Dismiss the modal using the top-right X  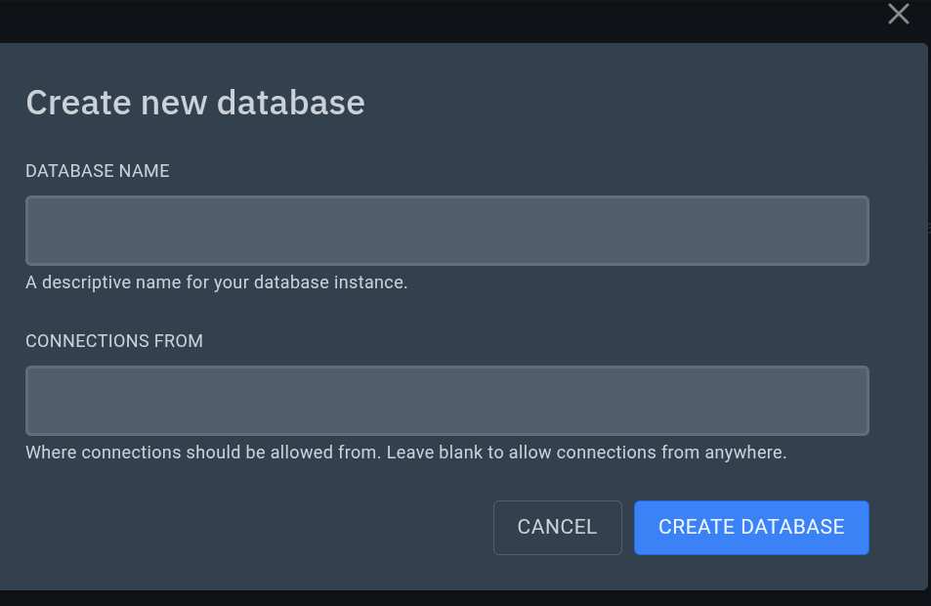point(898,14)
